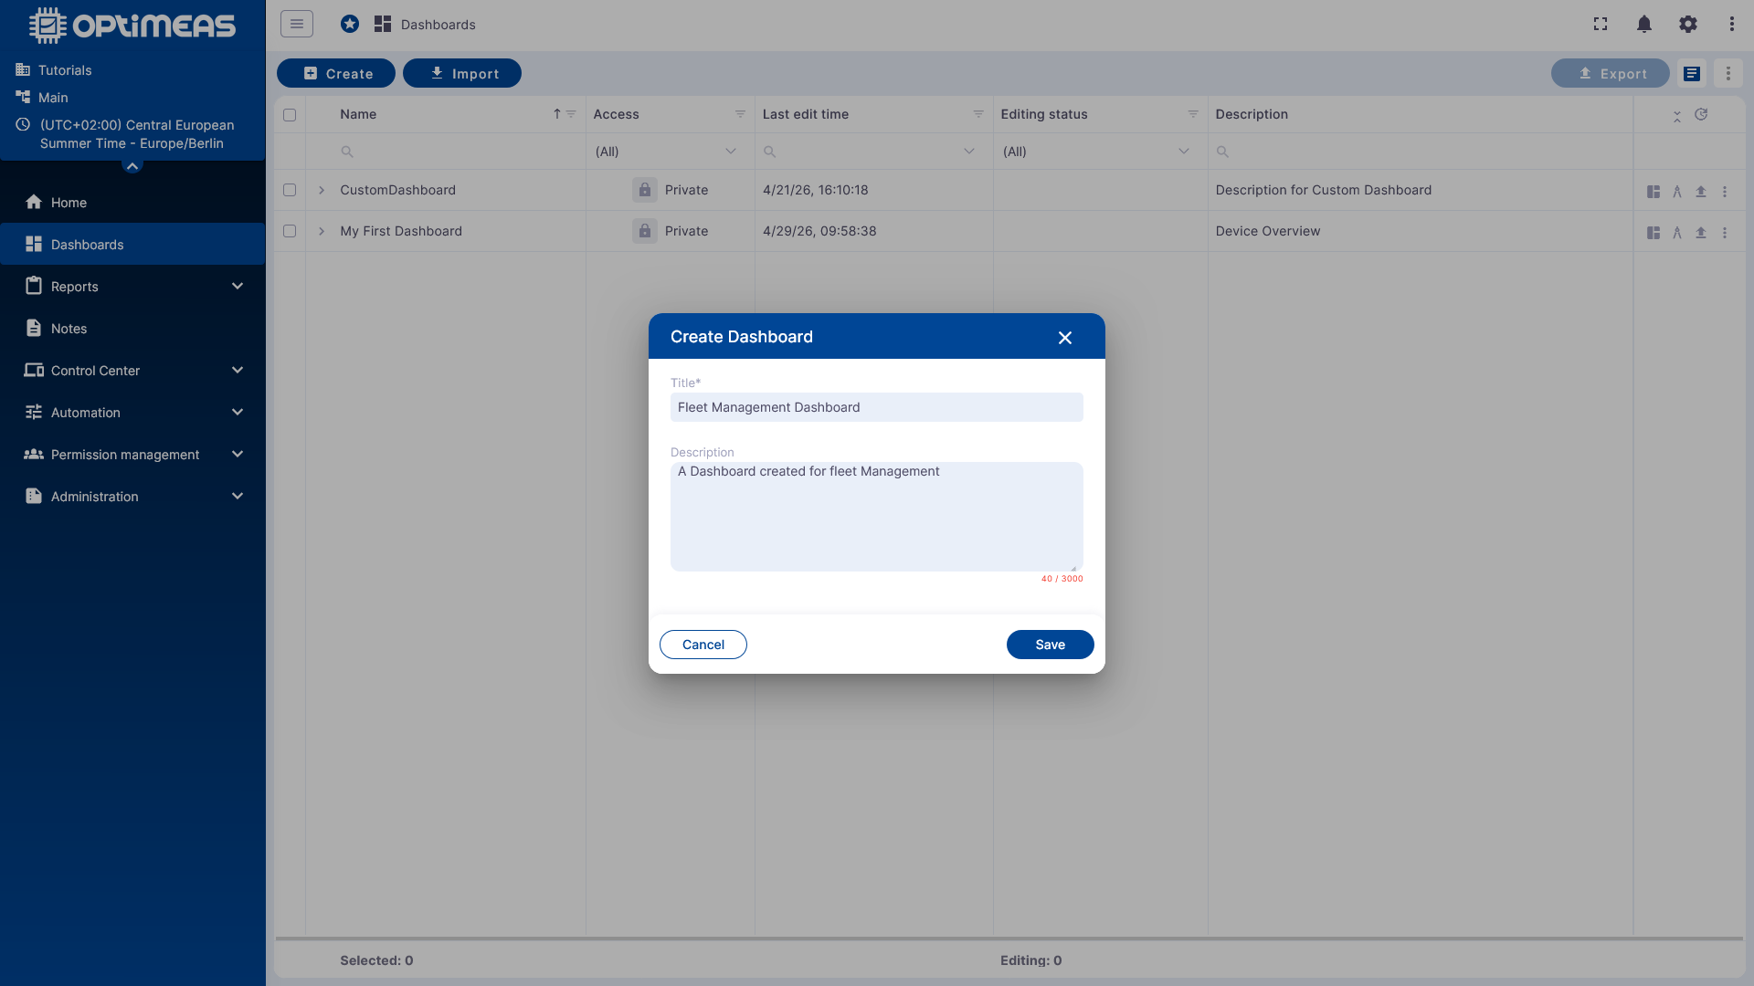Check the CustomDashboard row checkbox
The width and height of the screenshot is (1754, 986).
pos(290,190)
